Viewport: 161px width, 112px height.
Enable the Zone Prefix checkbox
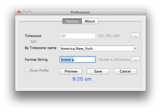27,70
